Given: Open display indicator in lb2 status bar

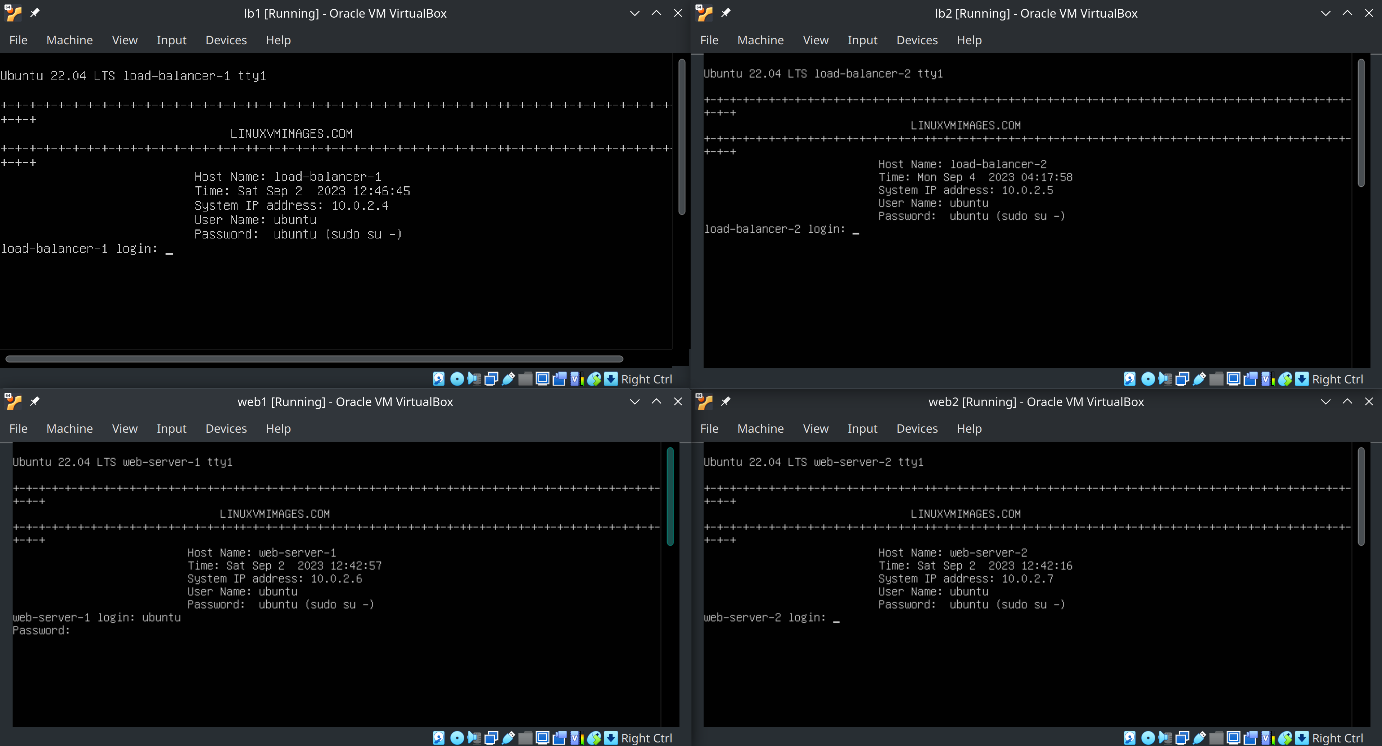Looking at the screenshot, I should click(1233, 379).
